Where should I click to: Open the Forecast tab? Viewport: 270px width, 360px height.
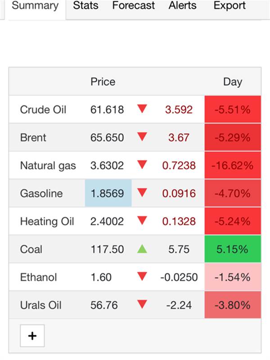pos(133,6)
